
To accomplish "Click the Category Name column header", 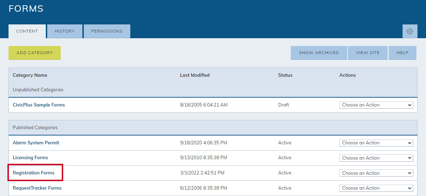I will pyautogui.click(x=30, y=75).
